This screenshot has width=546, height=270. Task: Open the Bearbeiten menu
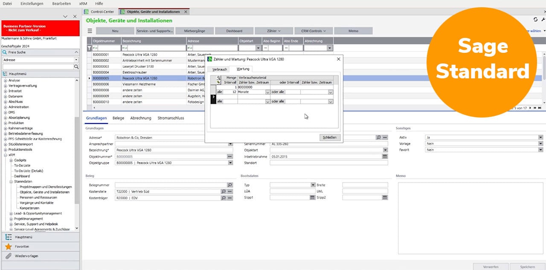61,3
